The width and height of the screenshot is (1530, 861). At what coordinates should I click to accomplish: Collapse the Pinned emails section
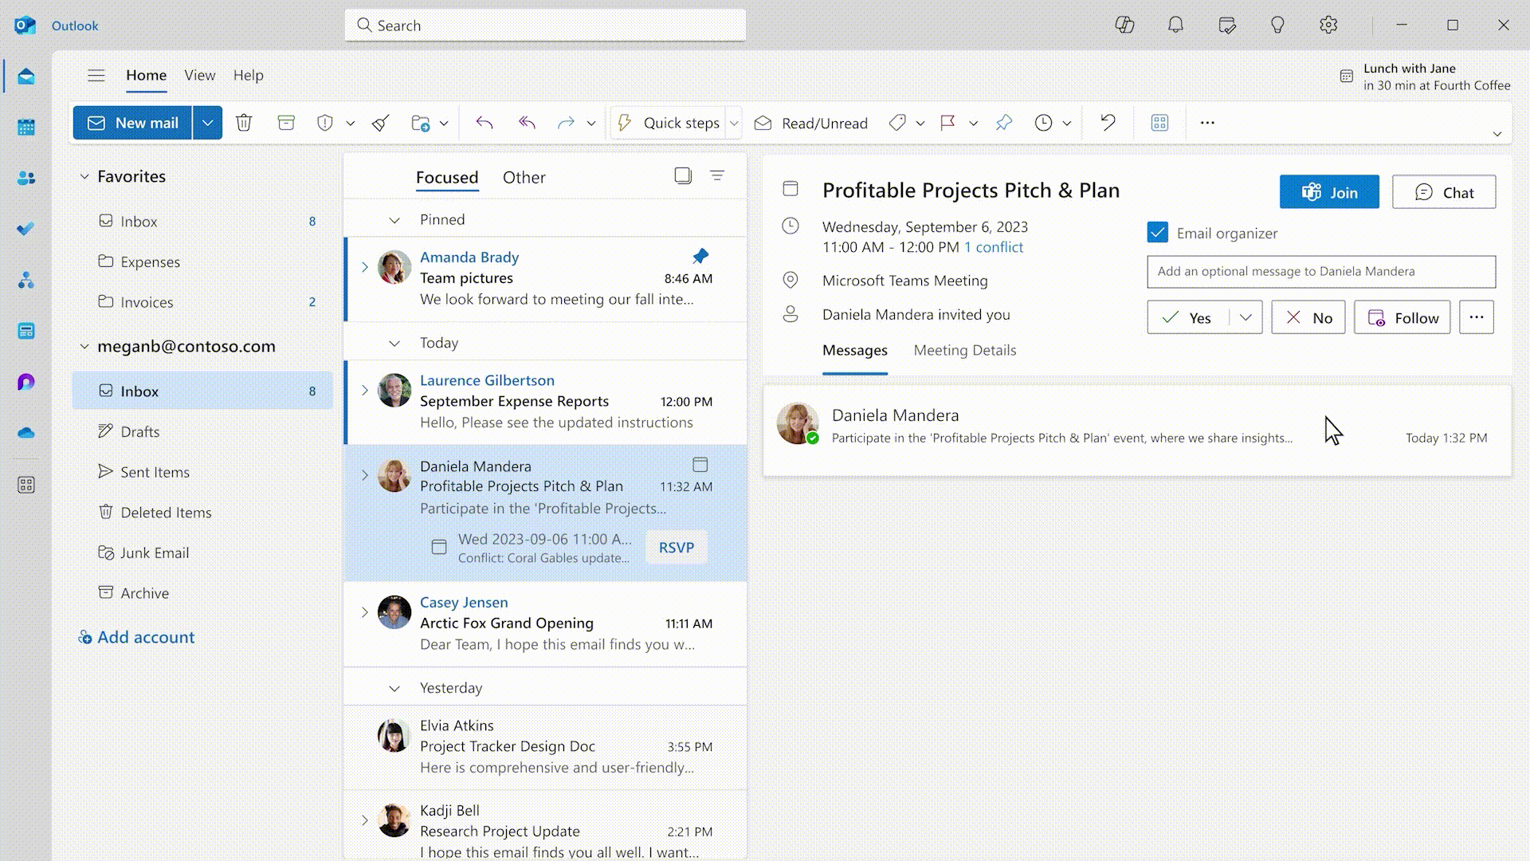click(394, 218)
